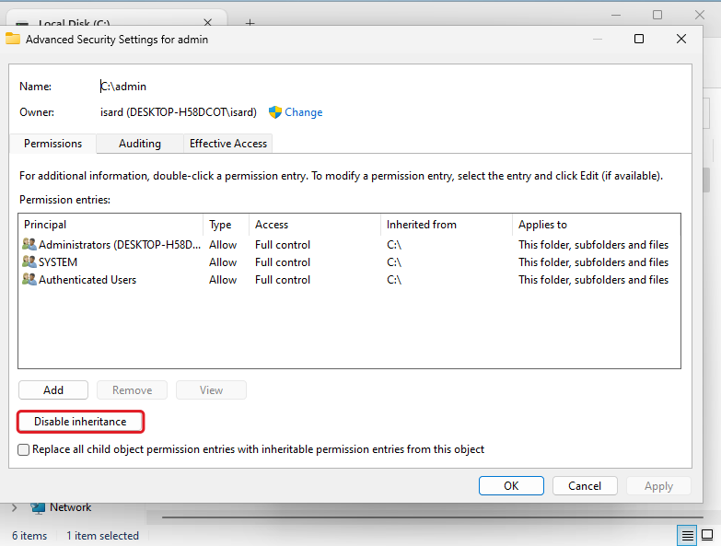Click the Administrators group icon
Image resolution: width=721 pixels, height=546 pixels.
click(29, 245)
